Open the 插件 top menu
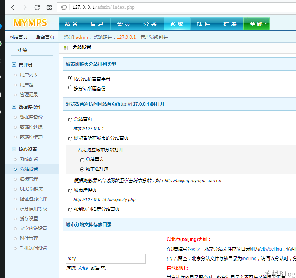Image resolution: width=296 pixels, height=278 pixels. click(204, 24)
